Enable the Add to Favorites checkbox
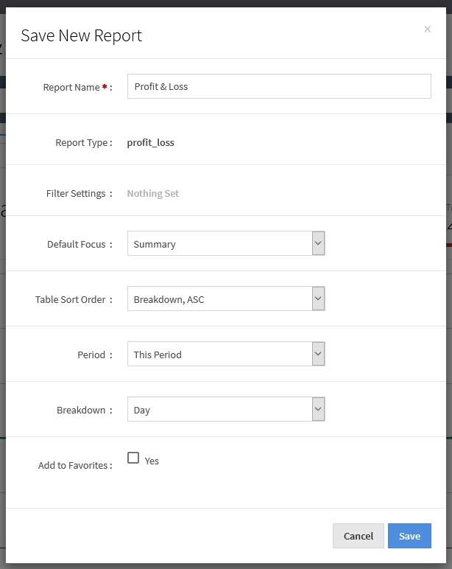452x569 pixels. (133, 458)
